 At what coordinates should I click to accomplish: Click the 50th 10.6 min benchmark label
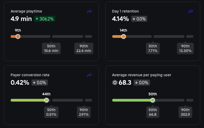(51, 48)
